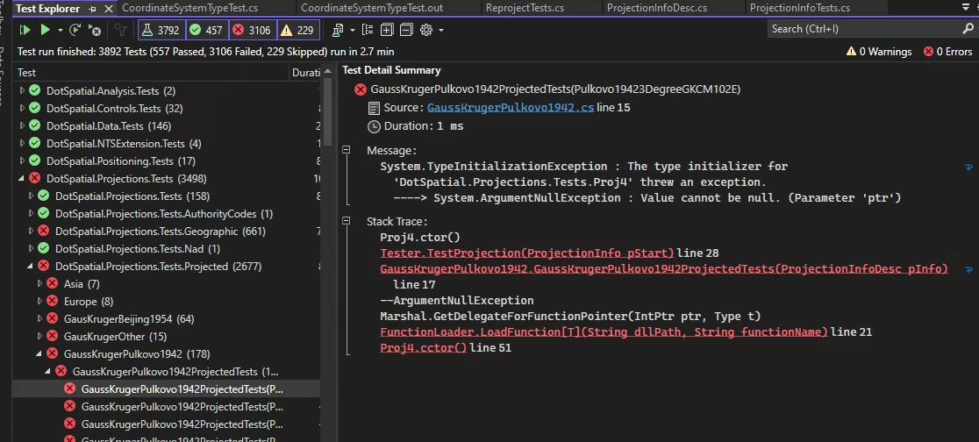The image size is (979, 442).
Task: Collapse the Message section
Action: click(346, 150)
